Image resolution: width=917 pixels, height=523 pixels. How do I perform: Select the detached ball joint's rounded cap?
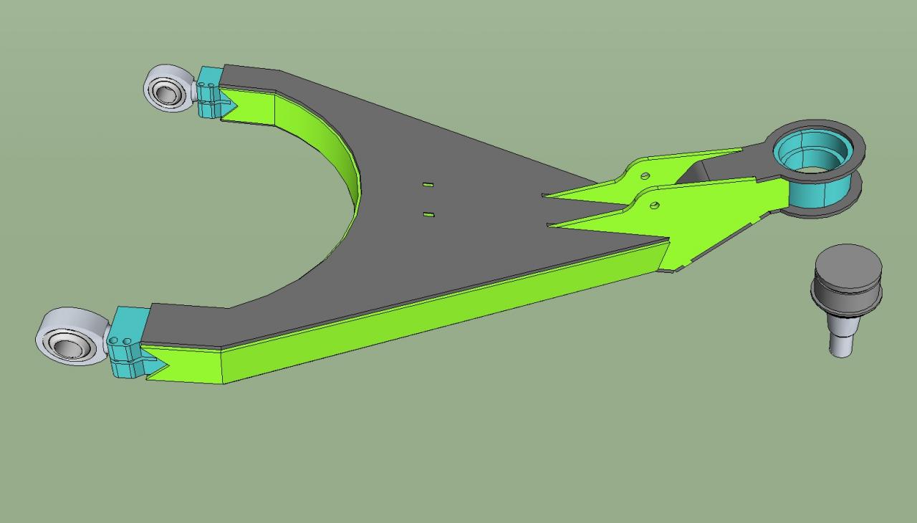coord(848,263)
